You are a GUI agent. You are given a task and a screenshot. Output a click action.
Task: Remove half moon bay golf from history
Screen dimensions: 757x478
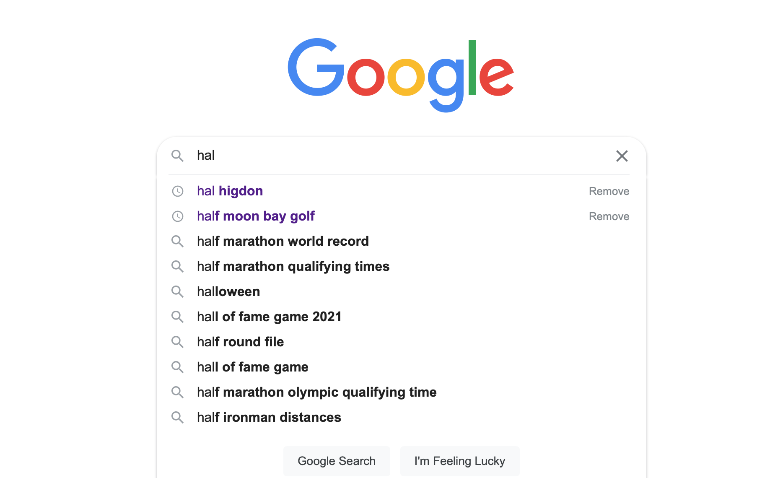pyautogui.click(x=609, y=216)
